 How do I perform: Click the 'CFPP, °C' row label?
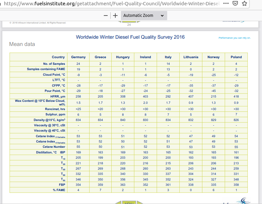click(x=58, y=85)
